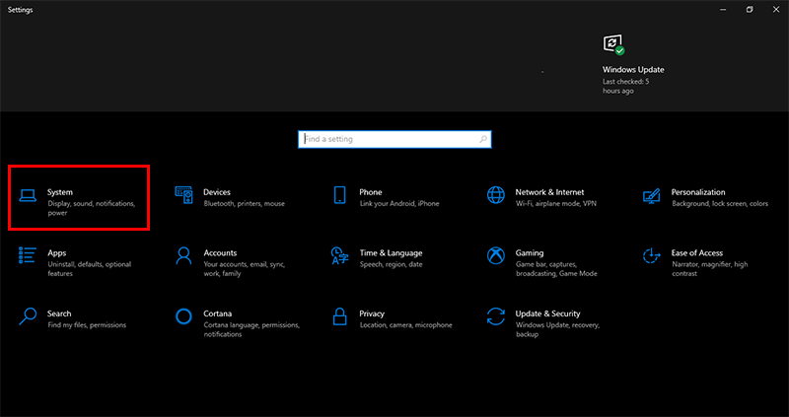Click the Accounts person icon
The image size is (789, 417).
click(x=183, y=255)
